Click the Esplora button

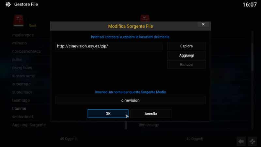coord(186,46)
